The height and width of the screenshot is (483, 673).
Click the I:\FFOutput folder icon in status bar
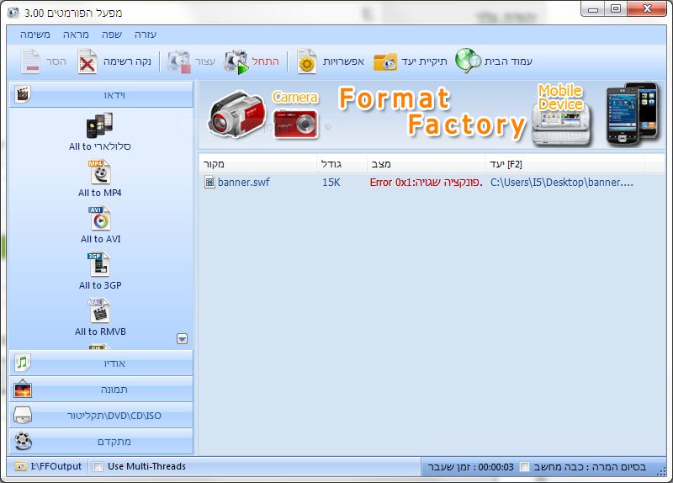tap(20, 466)
